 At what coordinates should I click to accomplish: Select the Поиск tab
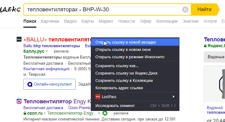click(30, 21)
